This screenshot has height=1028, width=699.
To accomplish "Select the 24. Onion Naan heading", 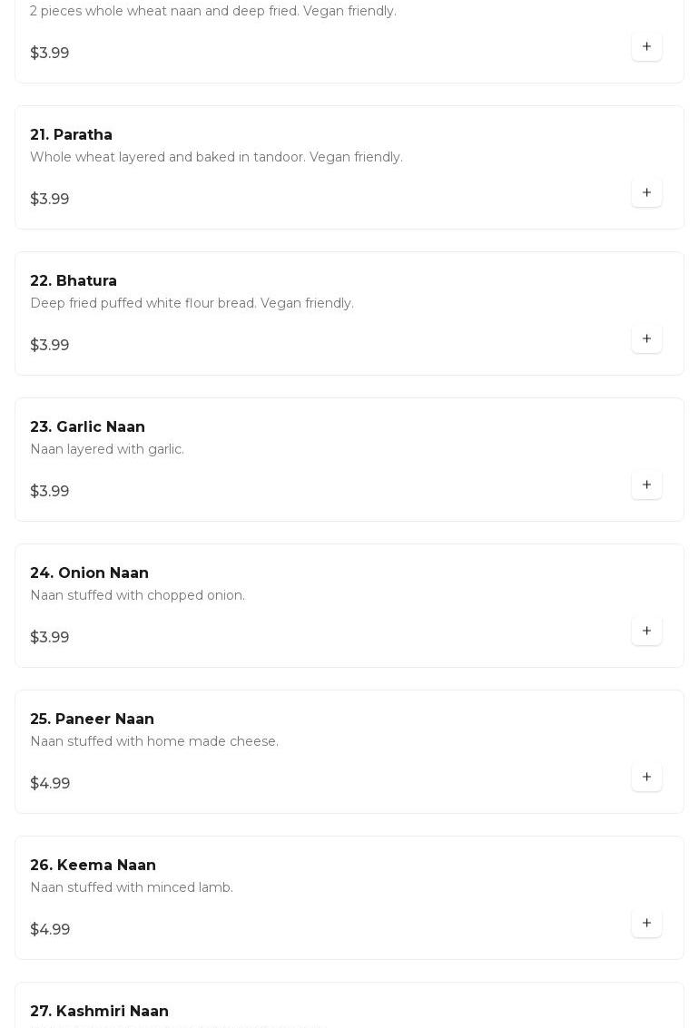I will click(x=89, y=573).
